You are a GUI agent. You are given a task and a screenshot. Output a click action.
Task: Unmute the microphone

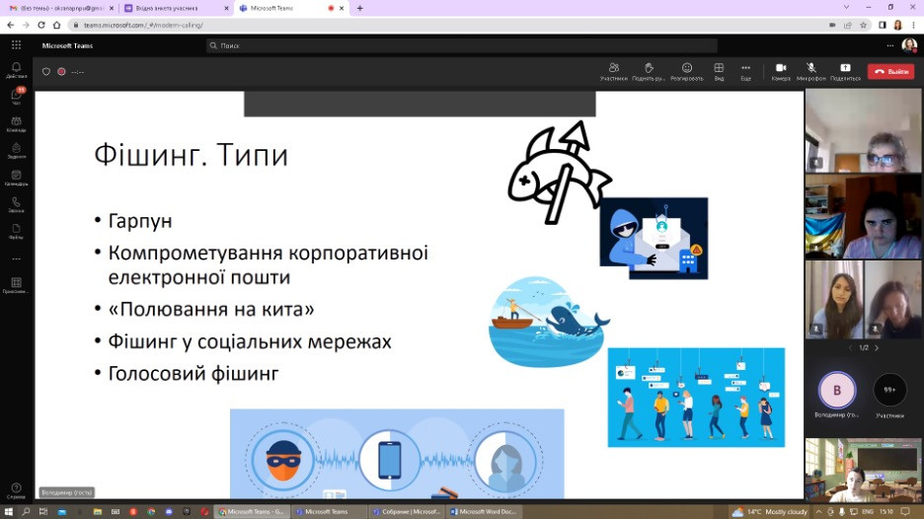(810, 71)
